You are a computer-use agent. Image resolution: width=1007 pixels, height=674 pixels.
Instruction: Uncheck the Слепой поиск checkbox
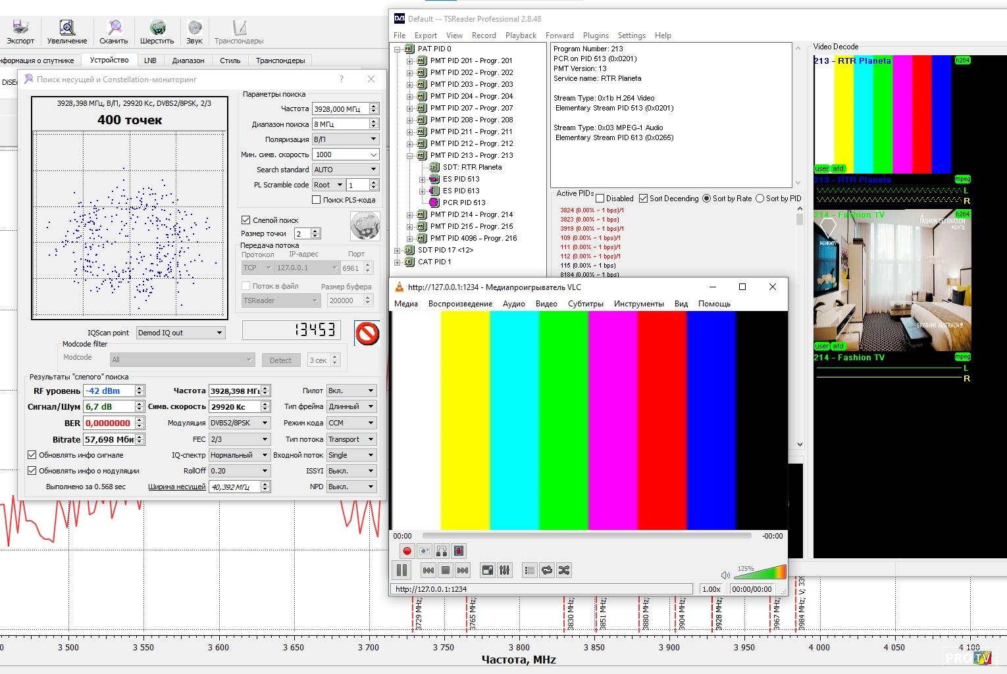246,220
